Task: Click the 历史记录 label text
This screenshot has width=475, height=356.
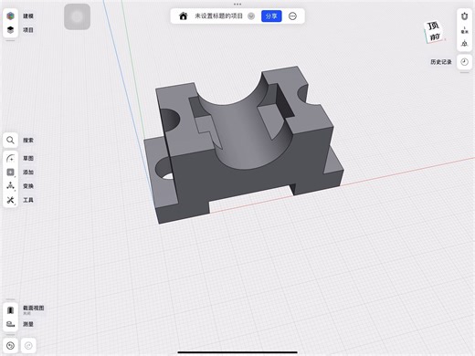Action: [441, 62]
